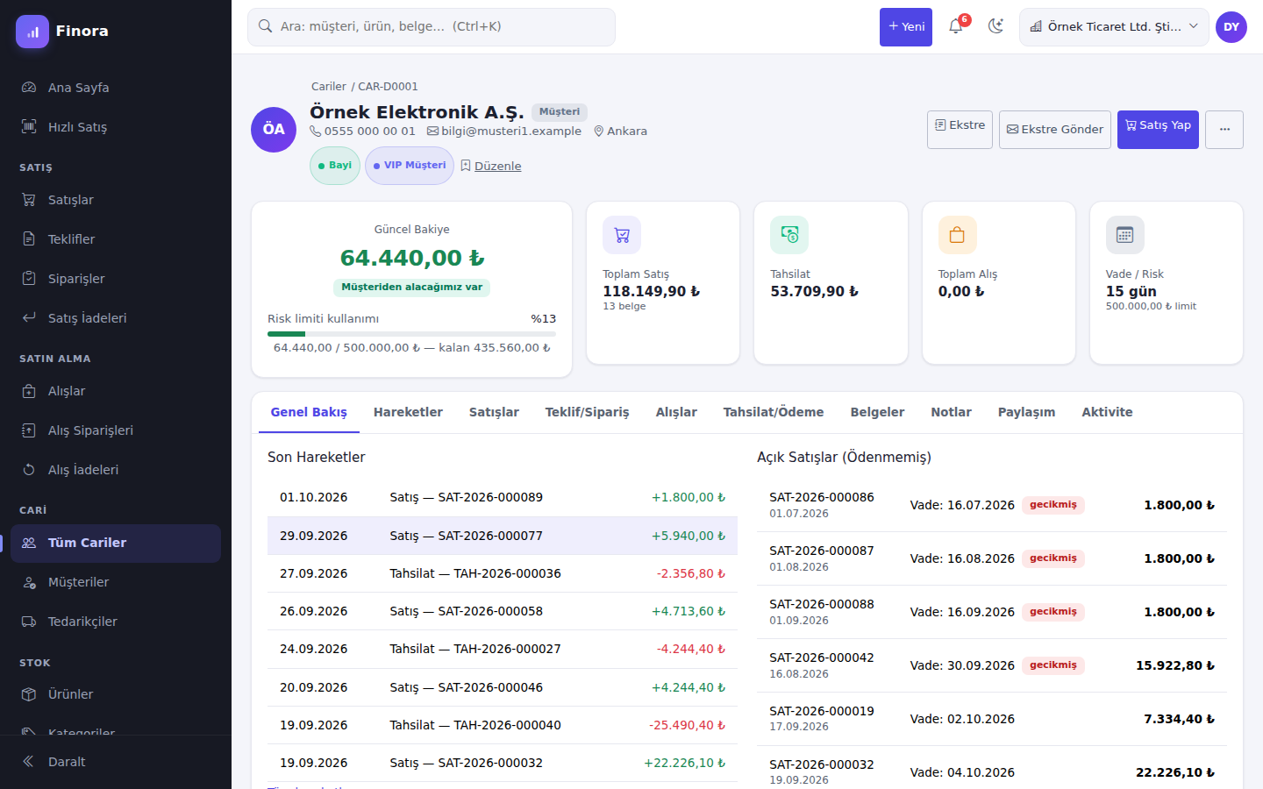1263x789 pixels.
Task: Toggle dark mode moon icon
Action: [x=995, y=26]
